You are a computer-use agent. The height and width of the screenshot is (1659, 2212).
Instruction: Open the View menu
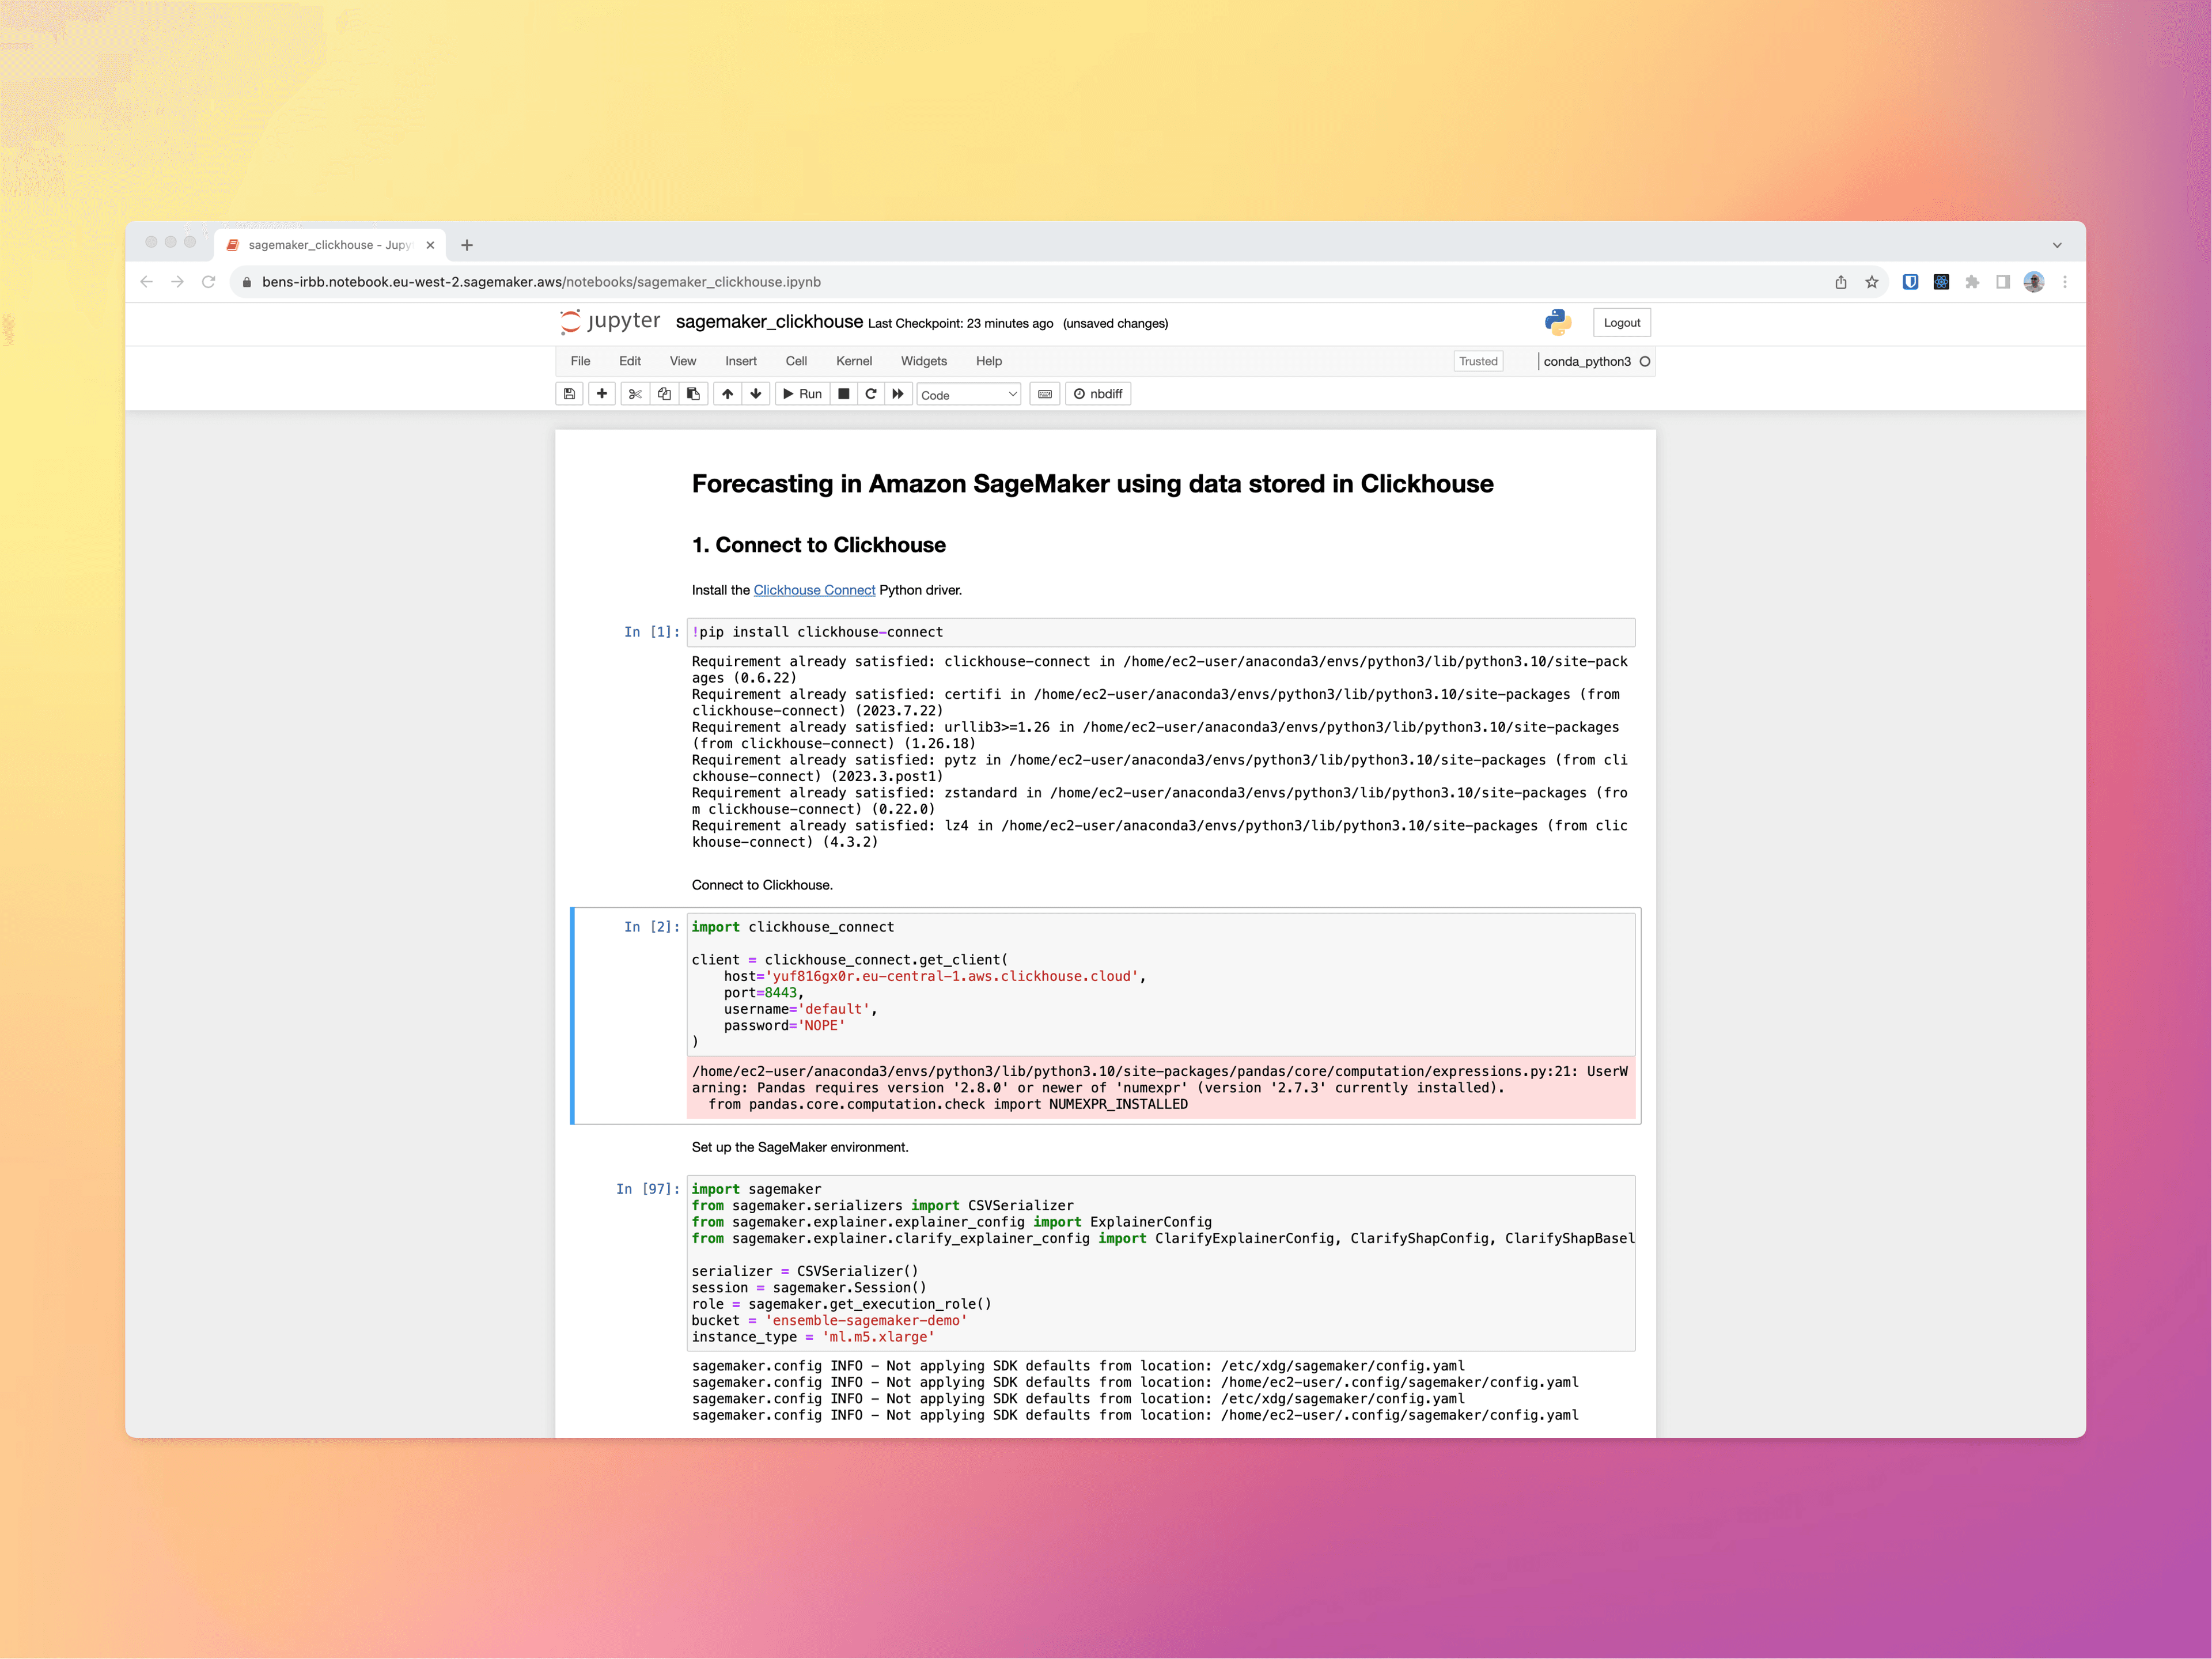tap(683, 361)
